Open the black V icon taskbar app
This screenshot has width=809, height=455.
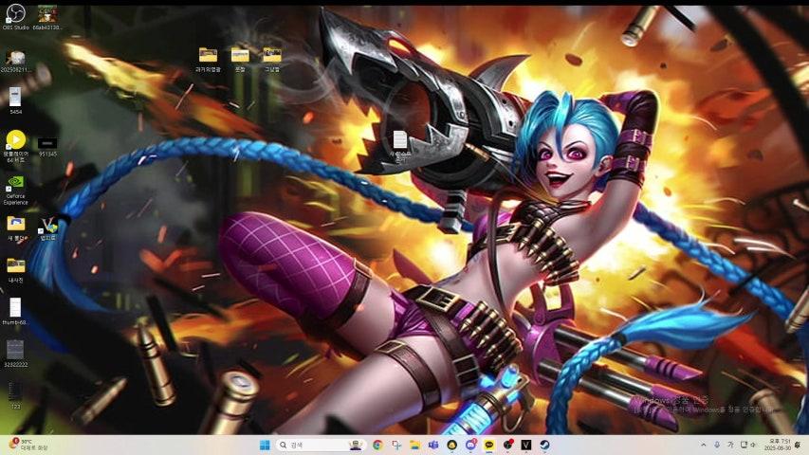pos(526,445)
